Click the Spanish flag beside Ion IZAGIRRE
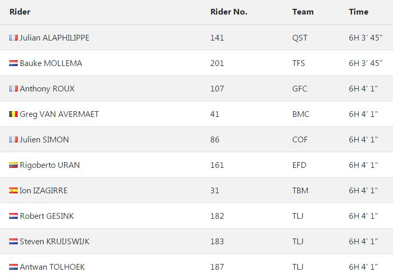Screen dimensions: 393x278 click(13, 191)
